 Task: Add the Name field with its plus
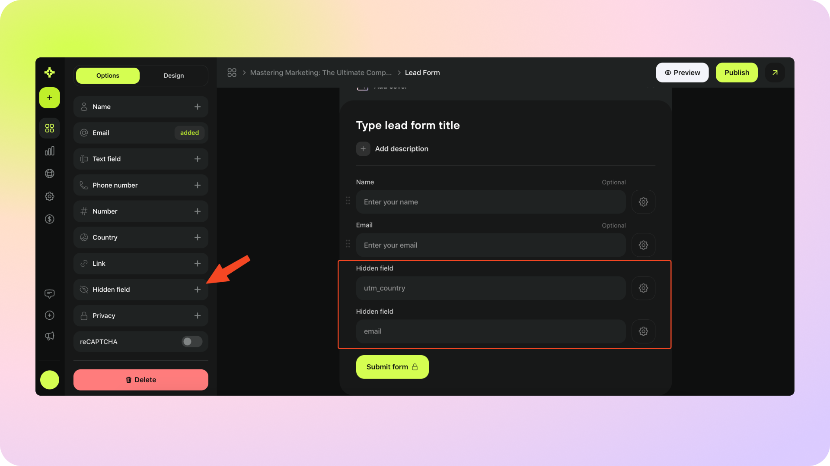click(197, 107)
